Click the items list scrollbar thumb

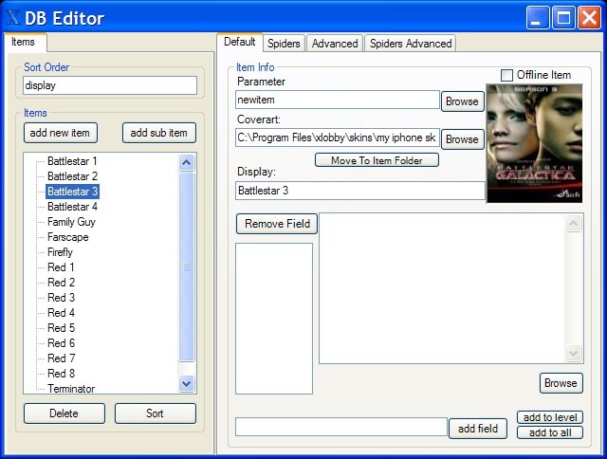click(x=186, y=266)
